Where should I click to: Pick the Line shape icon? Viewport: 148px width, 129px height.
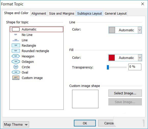16,40
